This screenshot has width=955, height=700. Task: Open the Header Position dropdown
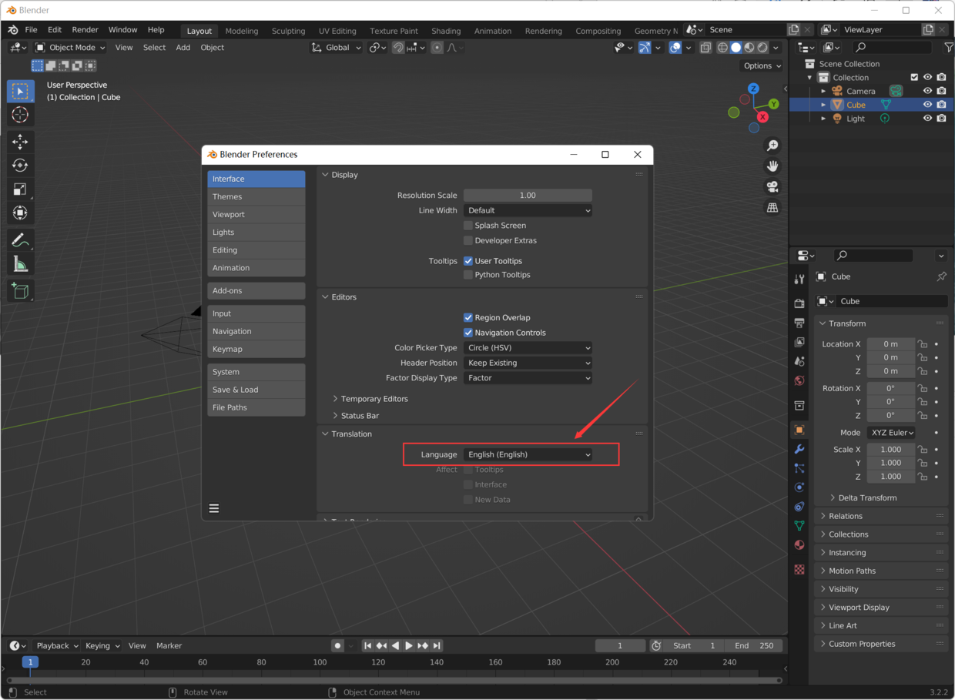tap(528, 363)
